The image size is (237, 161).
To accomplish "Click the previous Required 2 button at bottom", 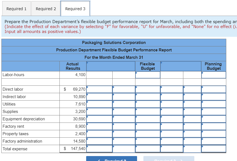I will tap(111, 159).
